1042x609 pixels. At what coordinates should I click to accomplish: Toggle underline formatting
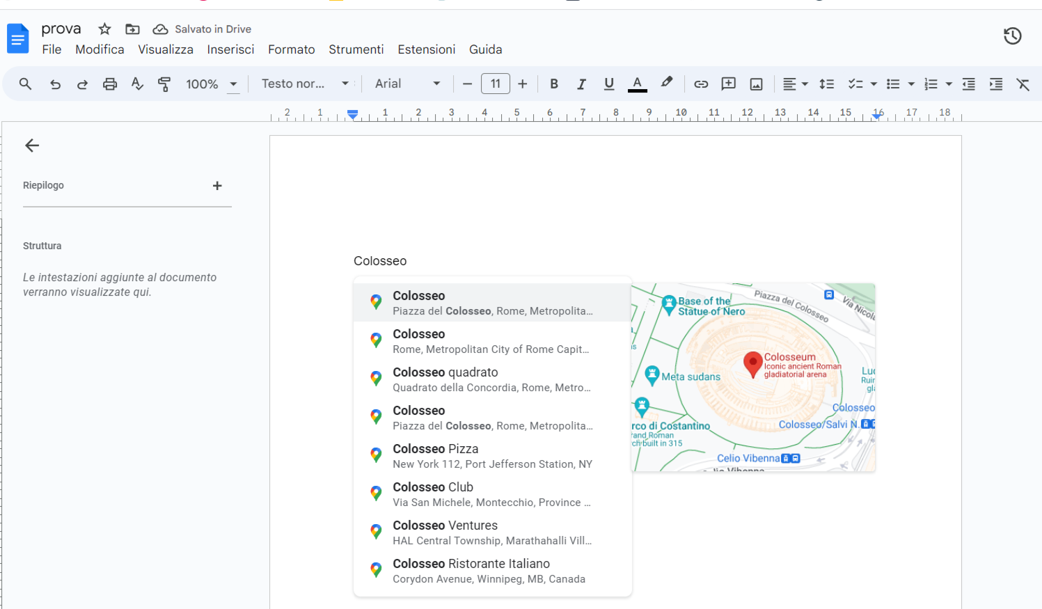609,84
